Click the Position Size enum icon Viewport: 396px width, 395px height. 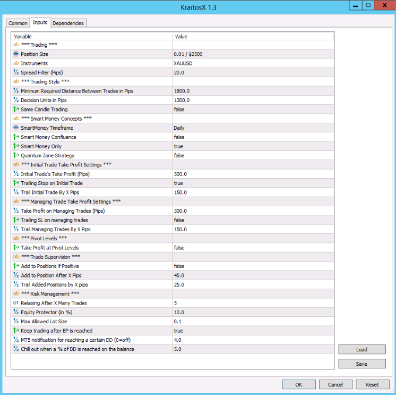(16, 54)
